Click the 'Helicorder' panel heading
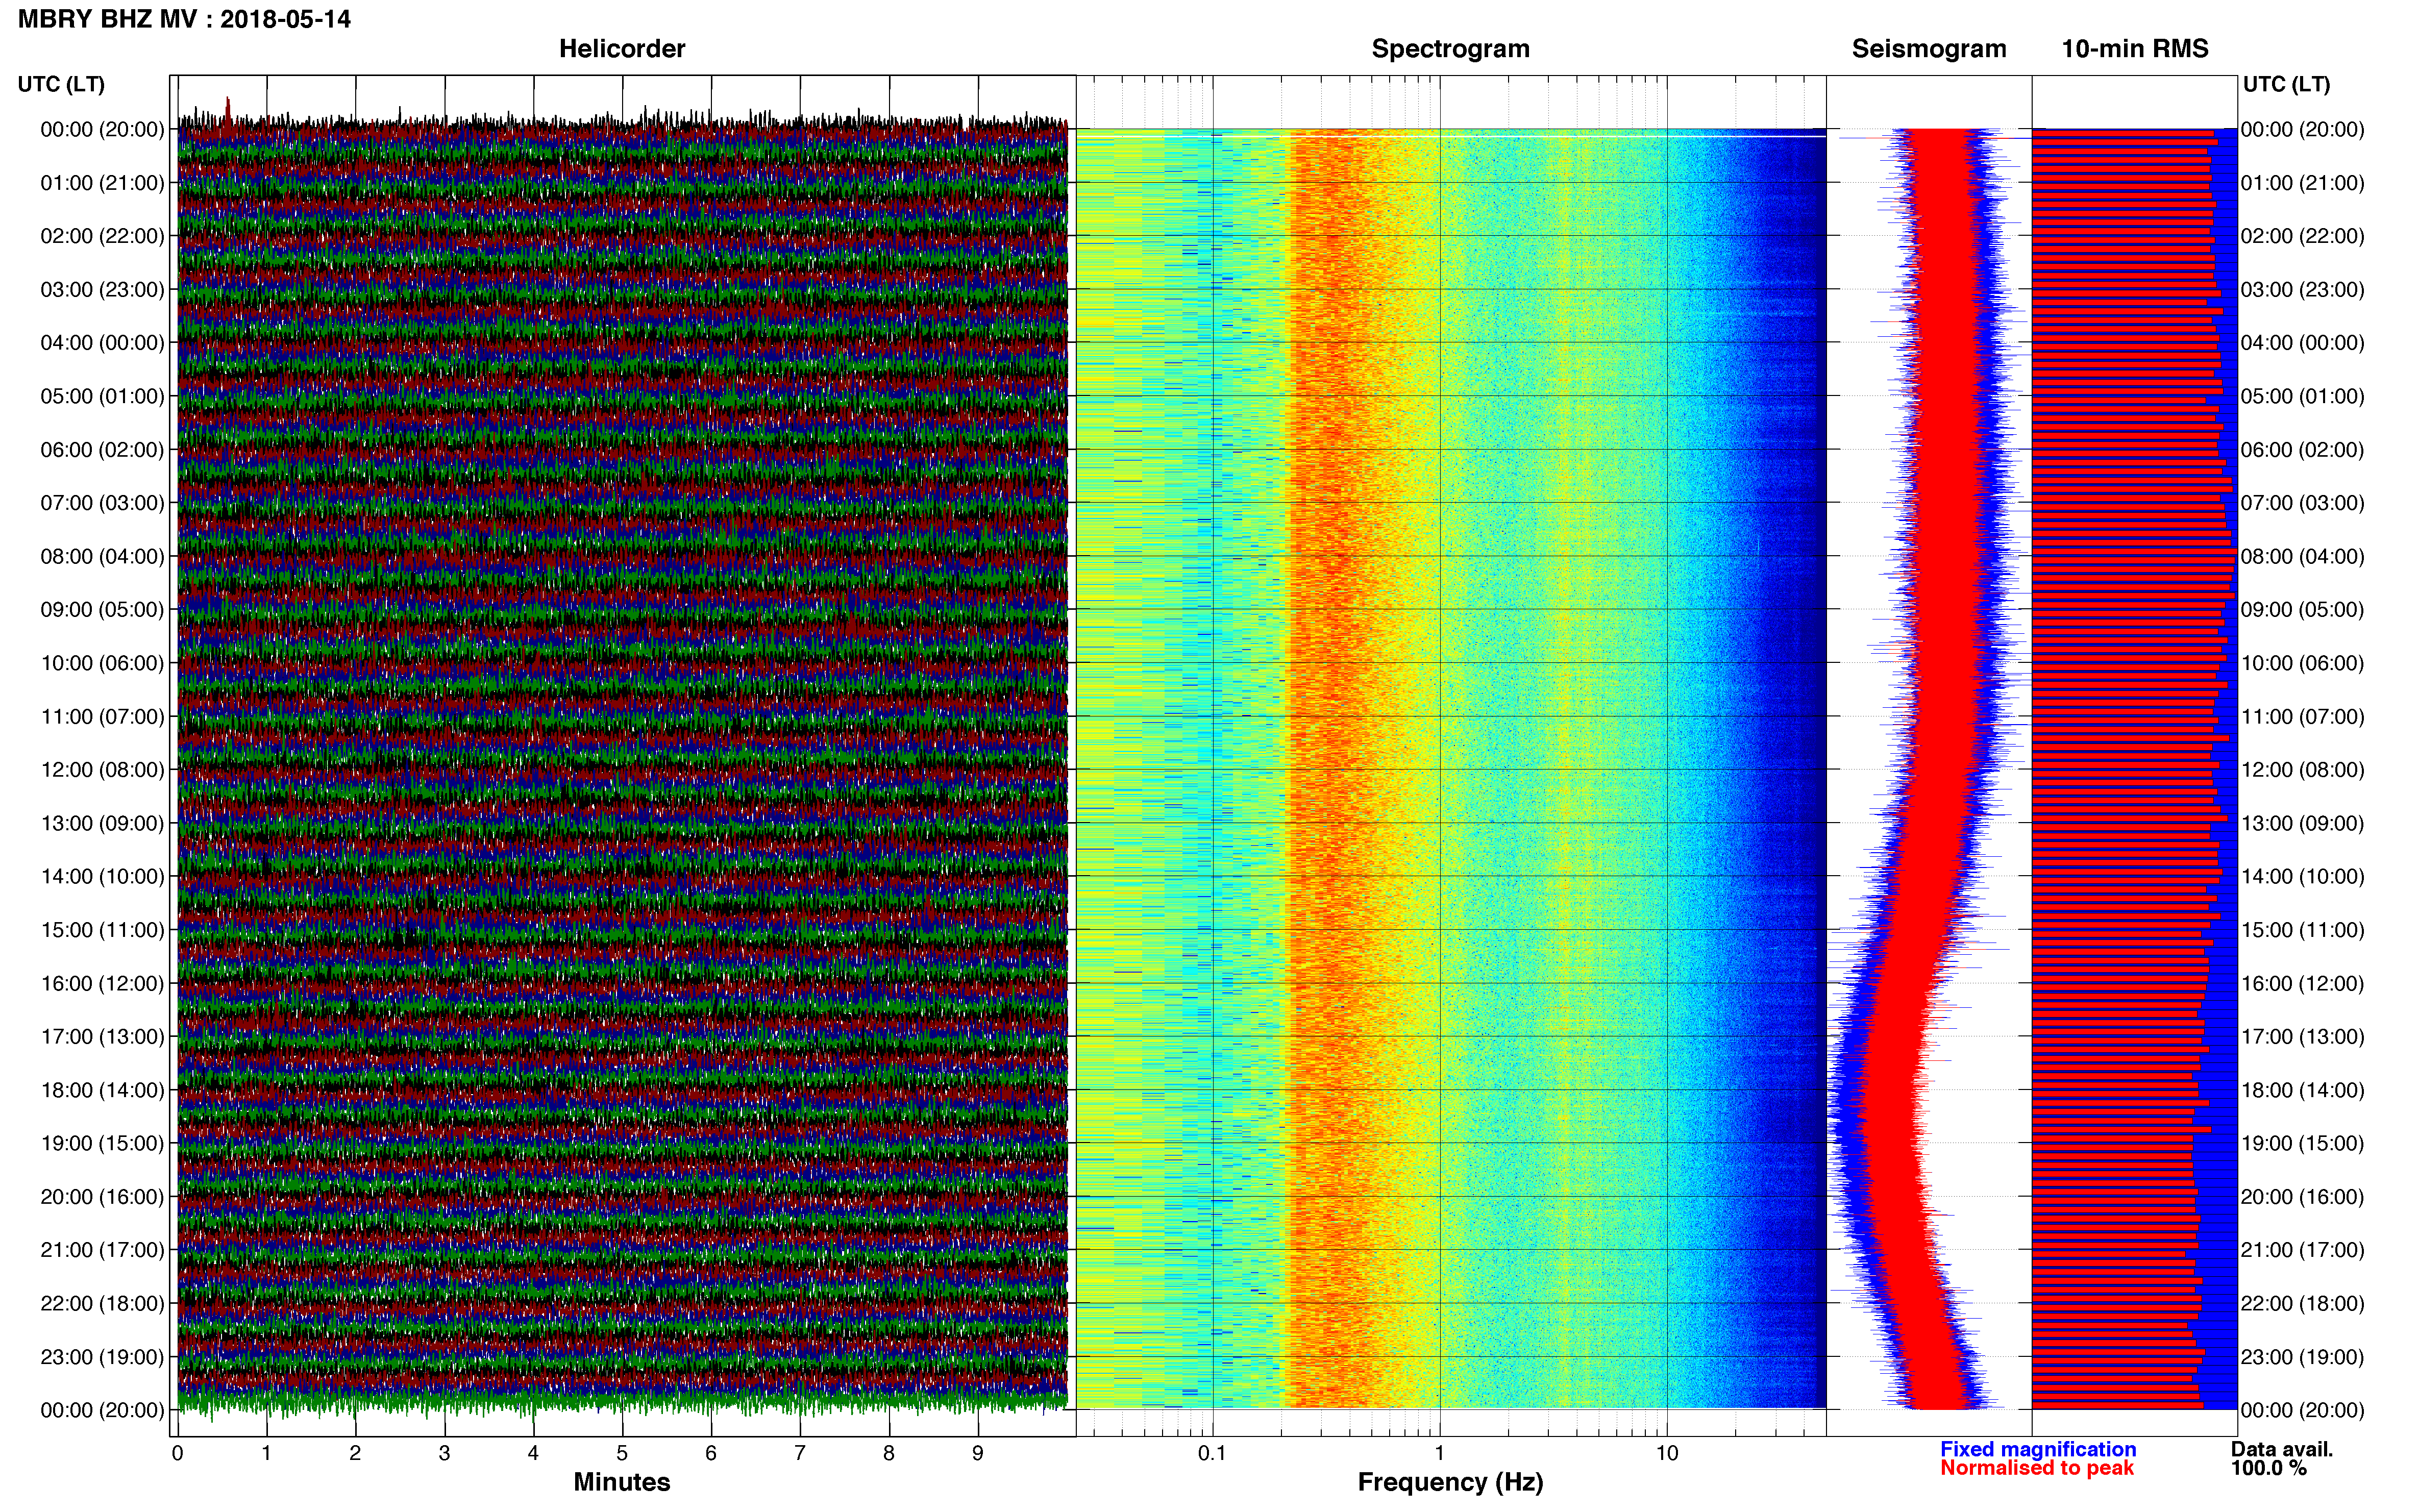Image resolution: width=2419 pixels, height=1512 pixels. (622, 49)
